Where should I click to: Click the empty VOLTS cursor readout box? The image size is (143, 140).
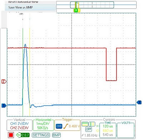[x=126, y=130]
